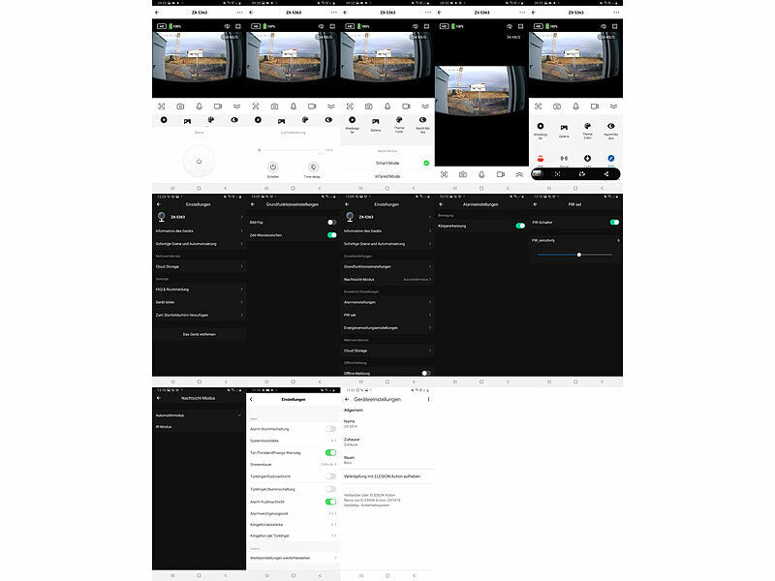Turn off the Tür-/Fensteröffnungs-Warnung switch
This screenshot has height=581, width=775.
pos(329,452)
